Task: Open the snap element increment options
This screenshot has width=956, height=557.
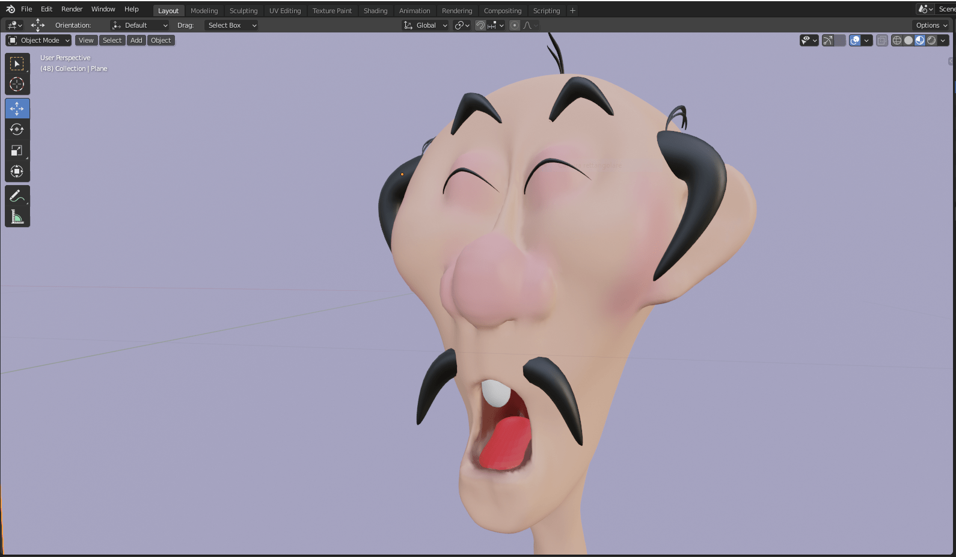Action: coord(496,25)
